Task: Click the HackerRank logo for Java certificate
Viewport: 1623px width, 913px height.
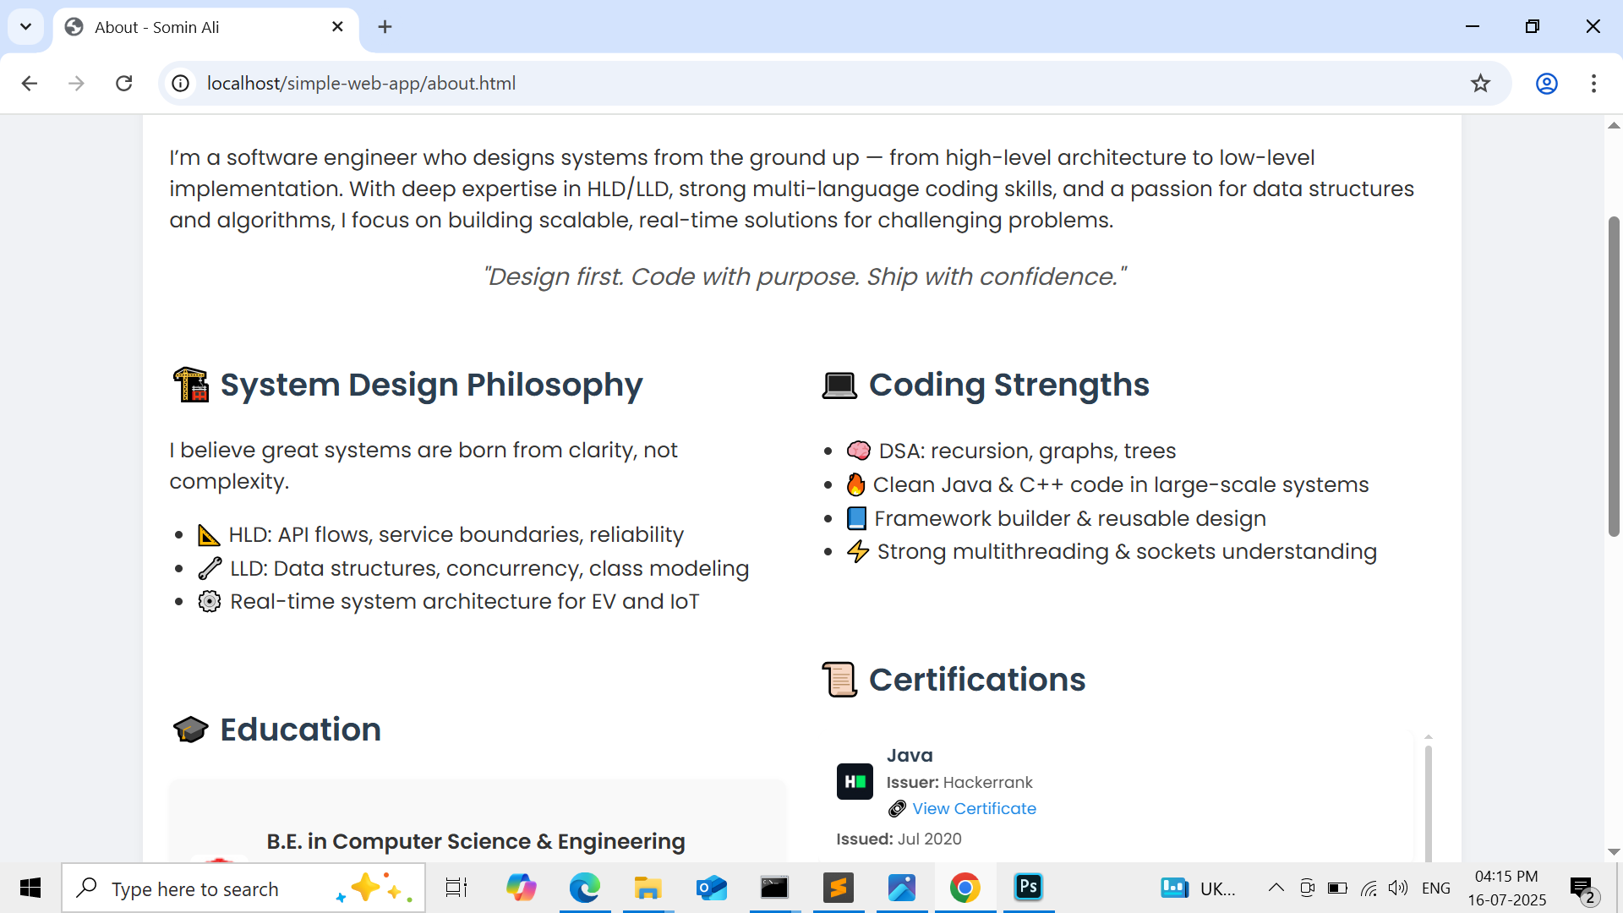Action: [855, 781]
